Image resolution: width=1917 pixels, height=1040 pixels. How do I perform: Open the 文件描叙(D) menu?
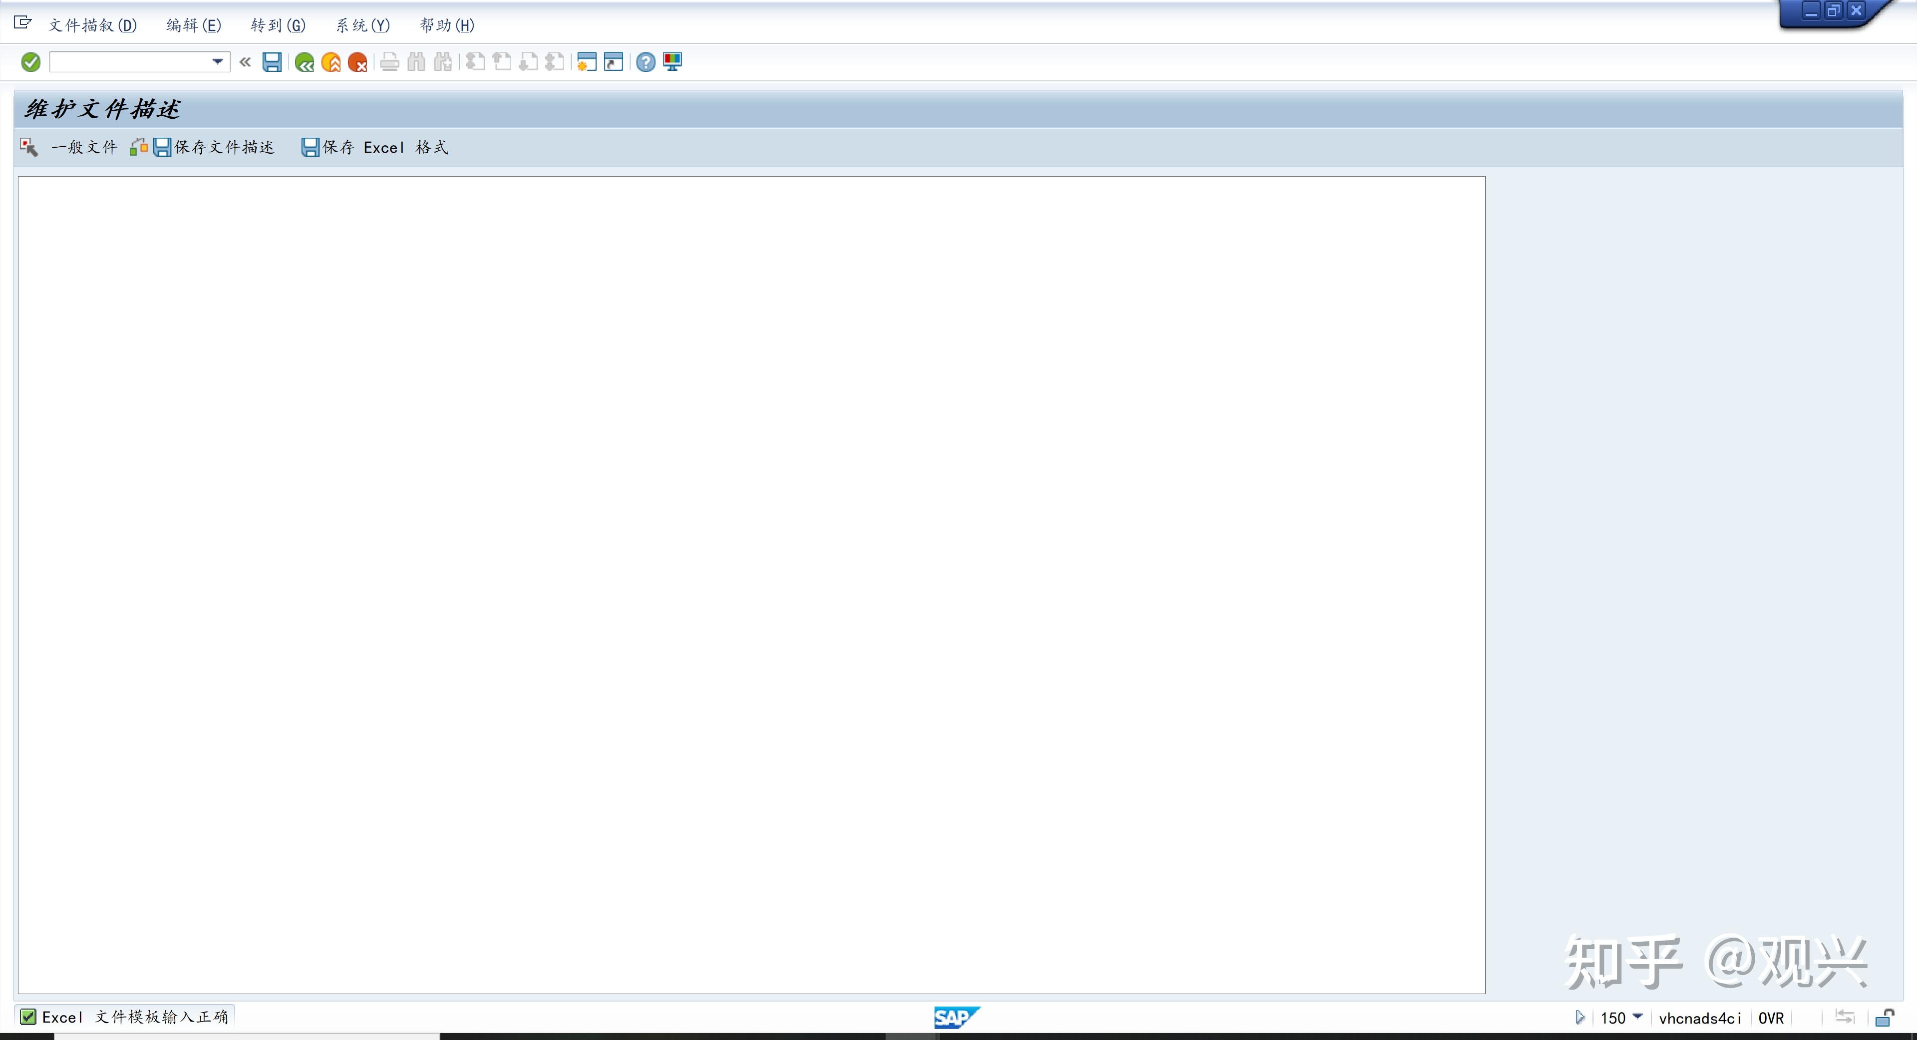click(x=92, y=25)
